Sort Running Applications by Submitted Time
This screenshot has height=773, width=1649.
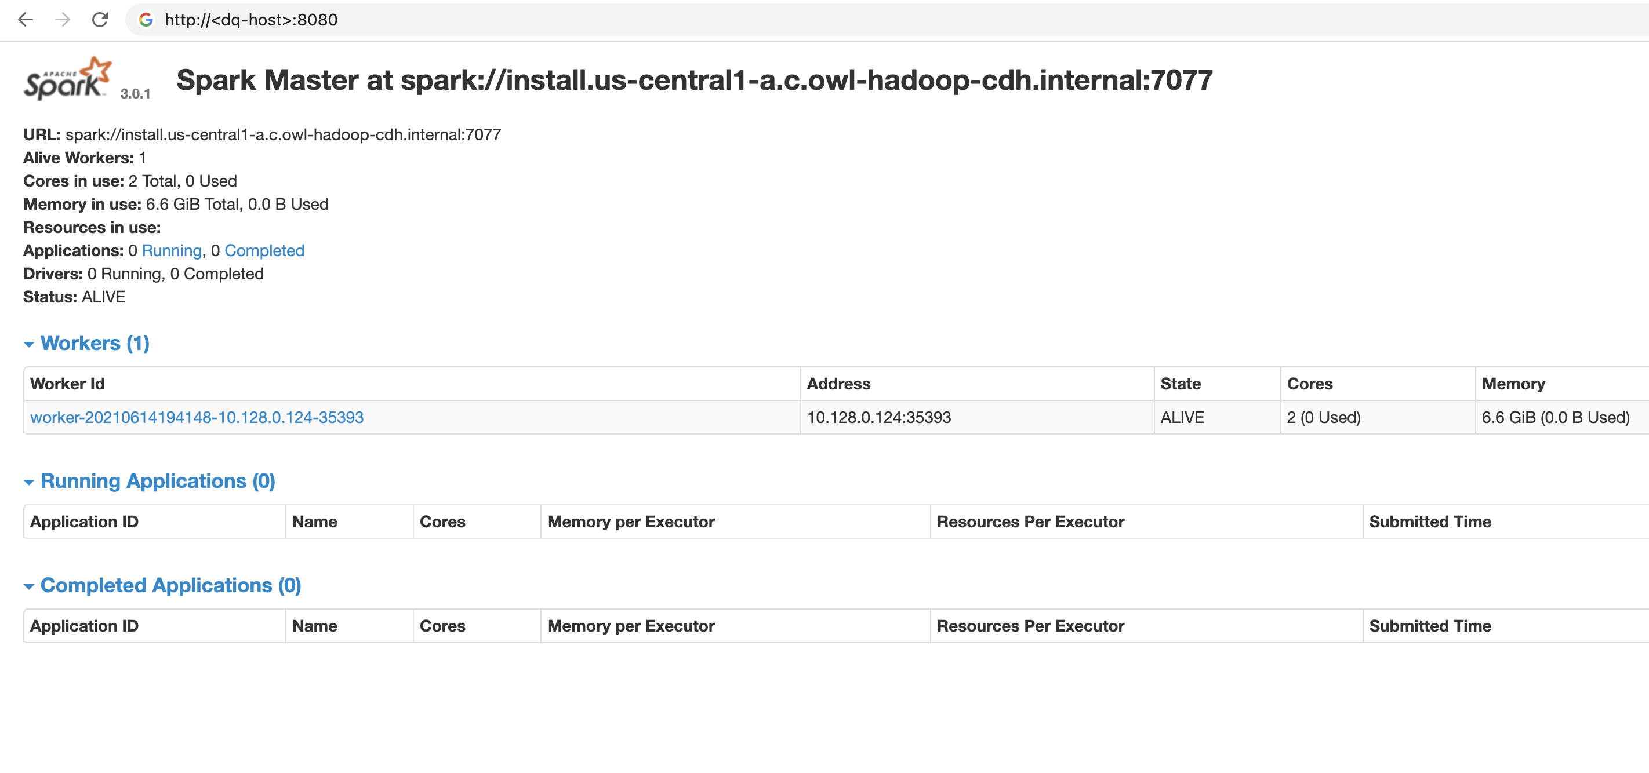tap(1429, 522)
